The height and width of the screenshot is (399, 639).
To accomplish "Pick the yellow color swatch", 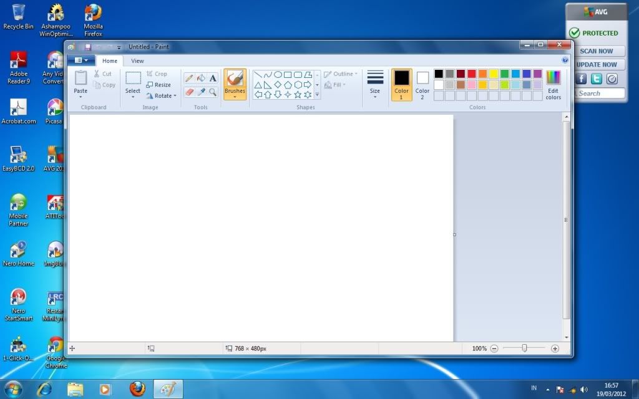I will coord(494,74).
